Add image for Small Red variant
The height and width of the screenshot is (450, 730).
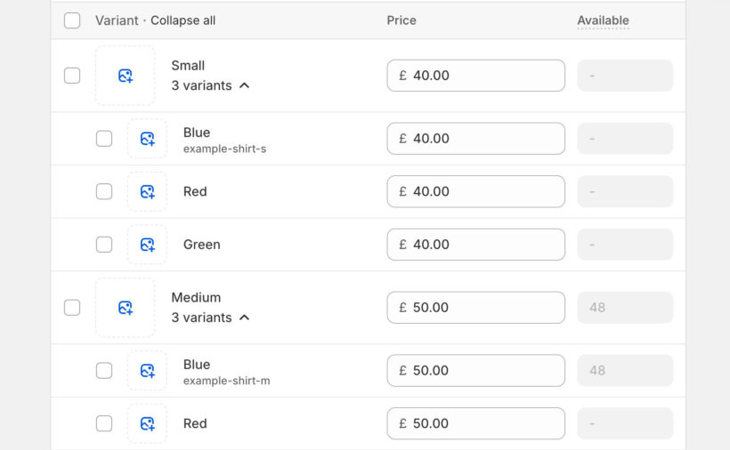(147, 191)
